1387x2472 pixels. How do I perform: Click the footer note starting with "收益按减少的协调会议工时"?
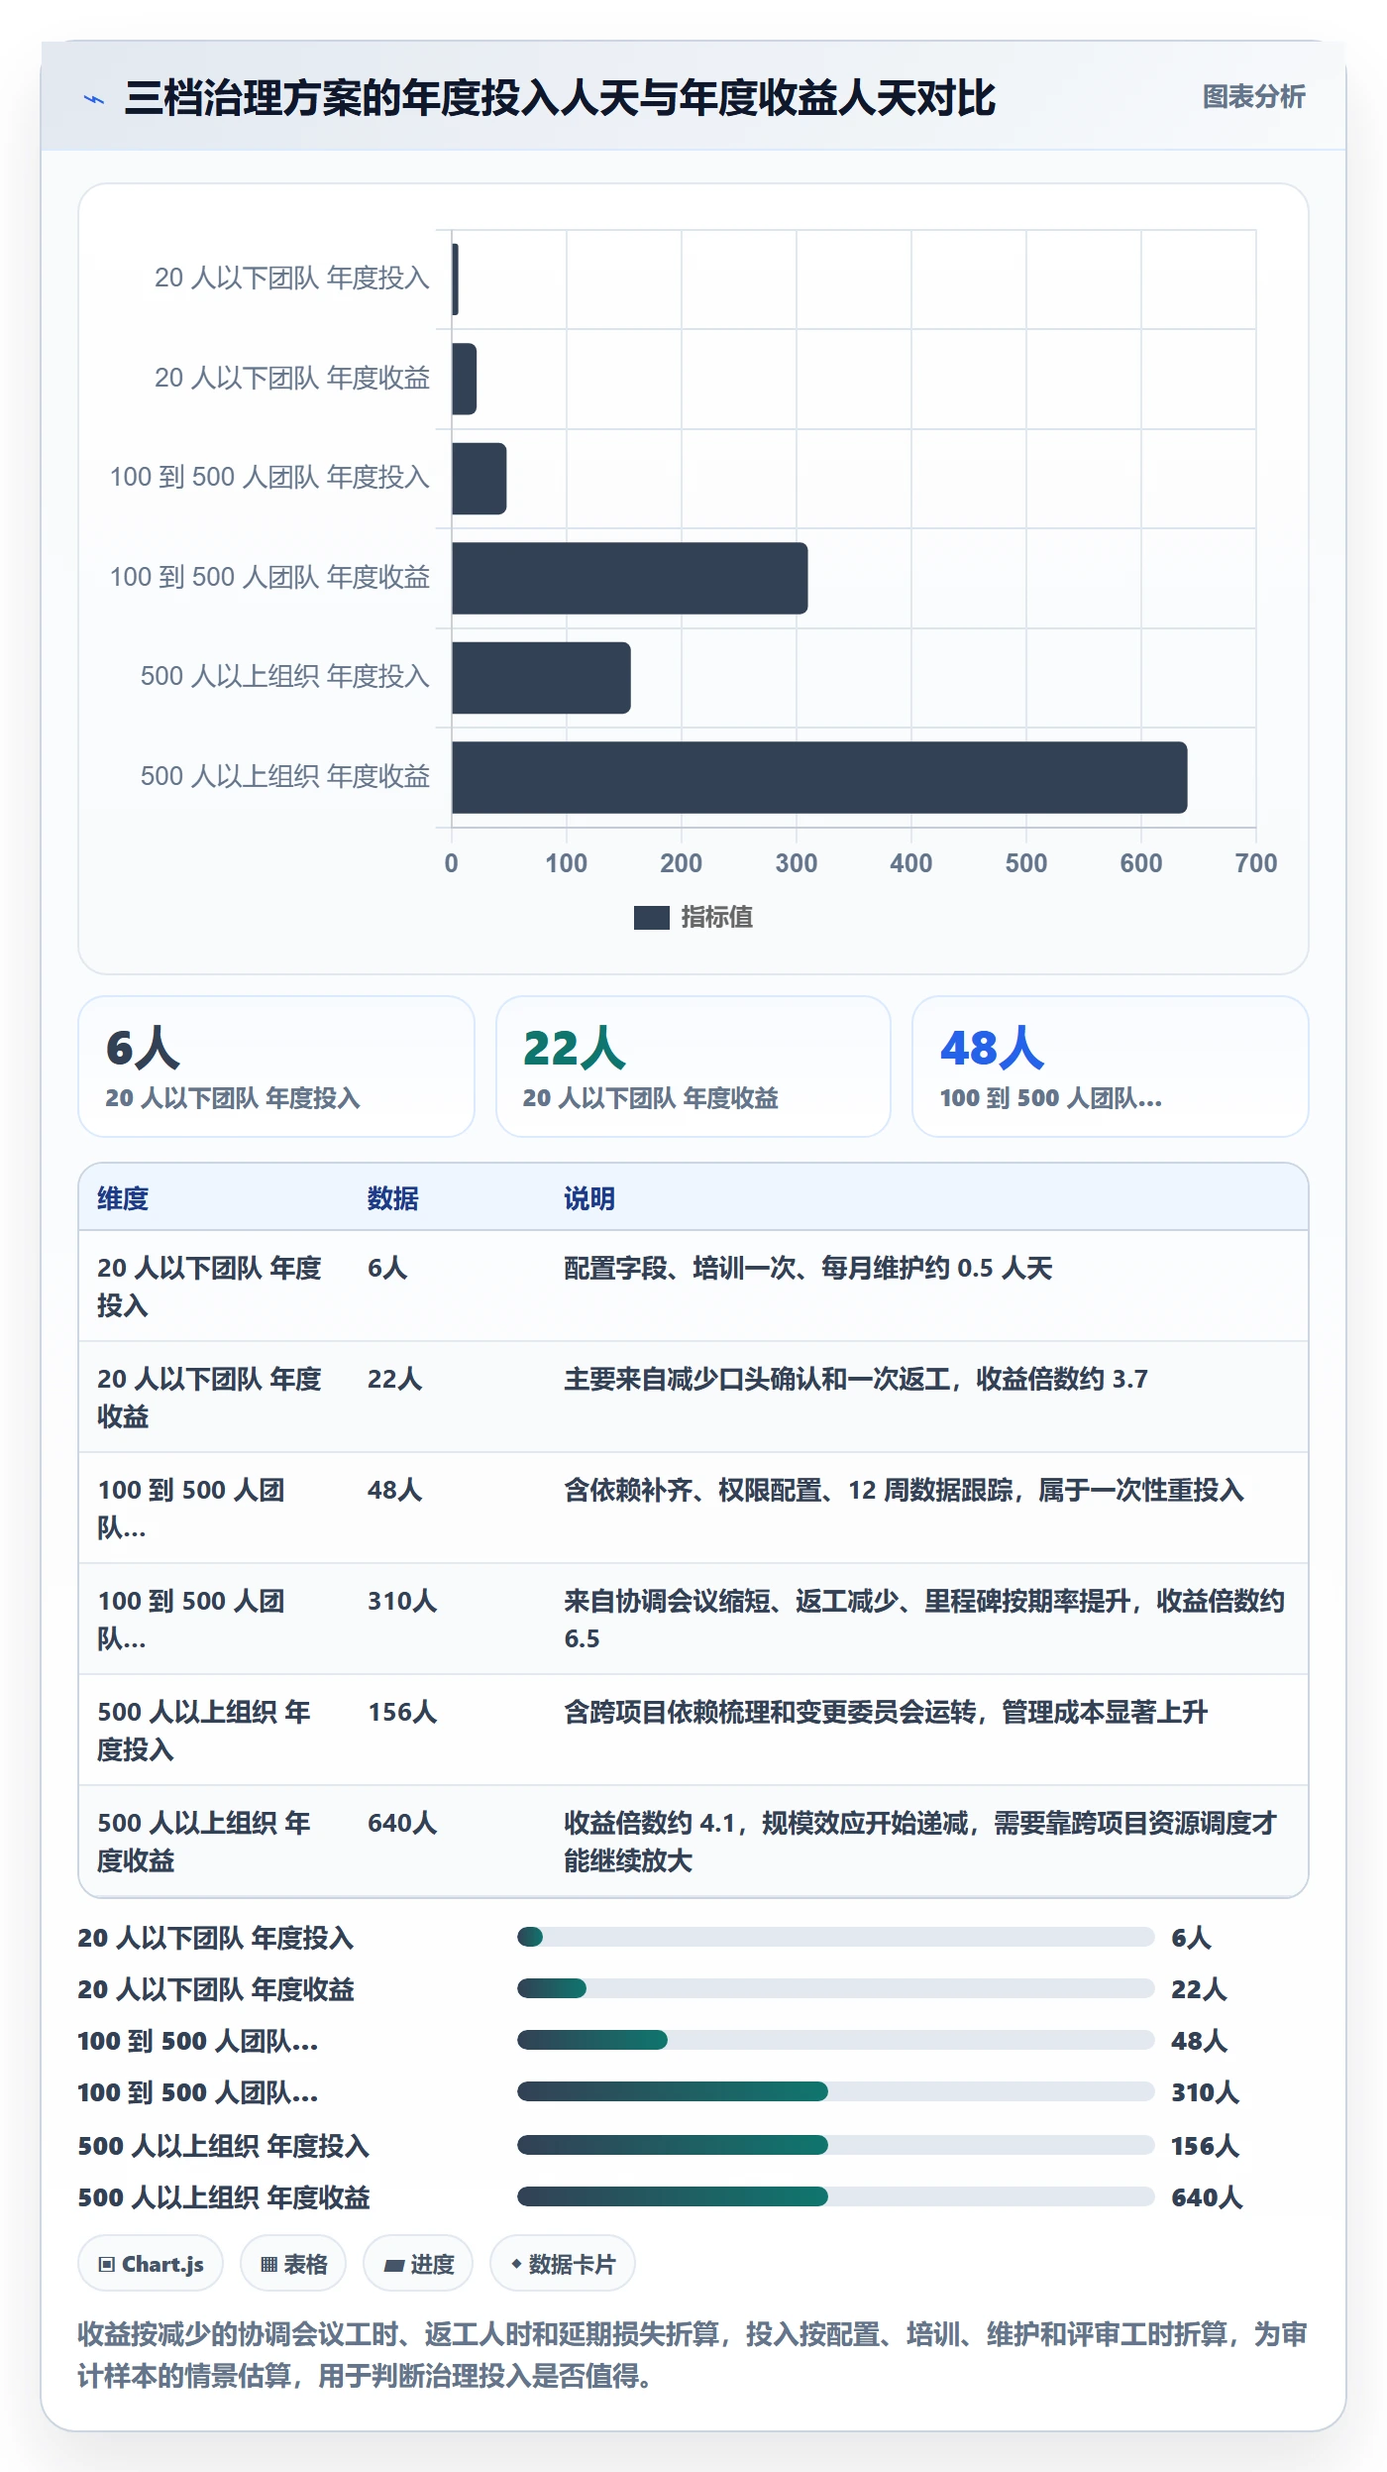[x=692, y=2355]
